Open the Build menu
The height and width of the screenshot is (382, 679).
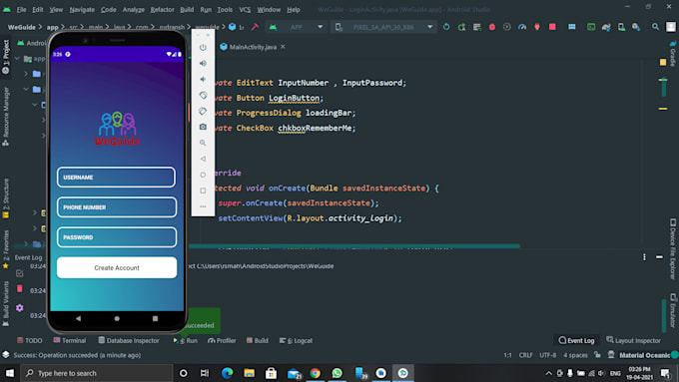coord(187,10)
